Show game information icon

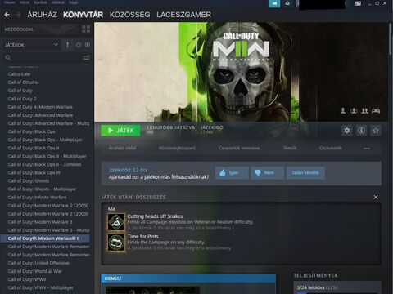click(x=361, y=131)
